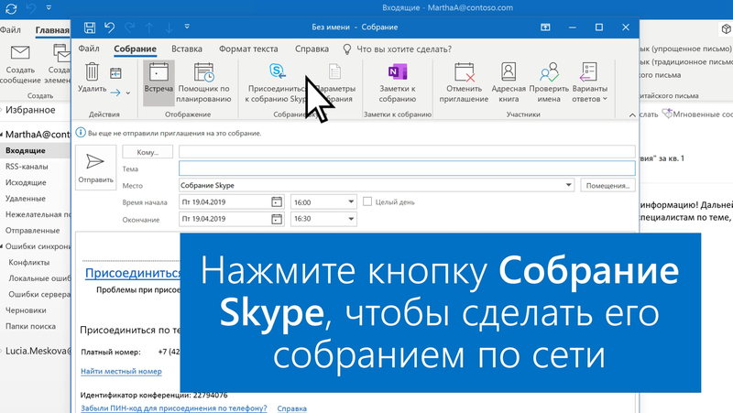Select the RSS-каналы folder

click(x=27, y=167)
